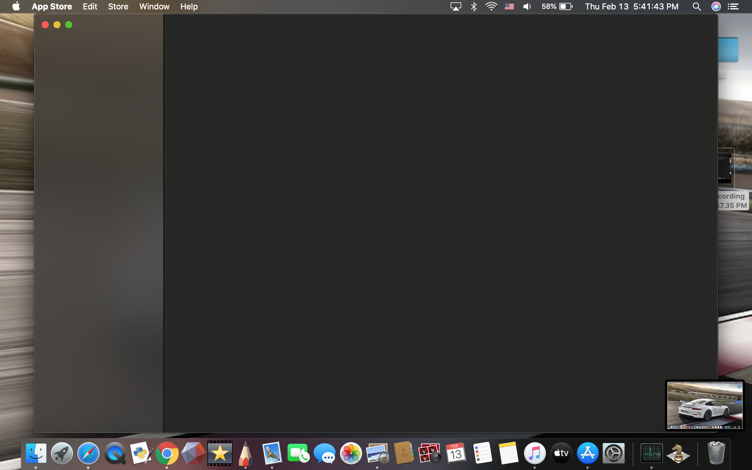Screen dimensions: 752x470
Task: Open the Store menu
Action: [x=118, y=6]
